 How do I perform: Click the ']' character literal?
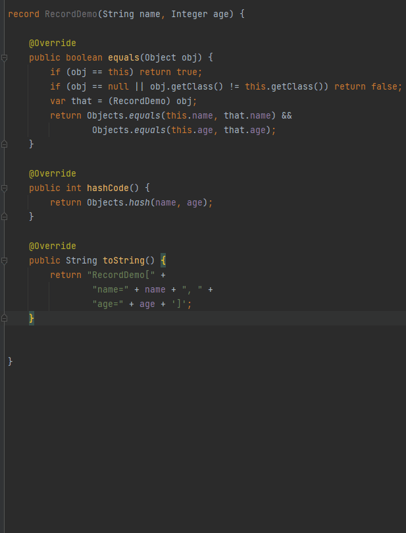pyautogui.click(x=178, y=304)
